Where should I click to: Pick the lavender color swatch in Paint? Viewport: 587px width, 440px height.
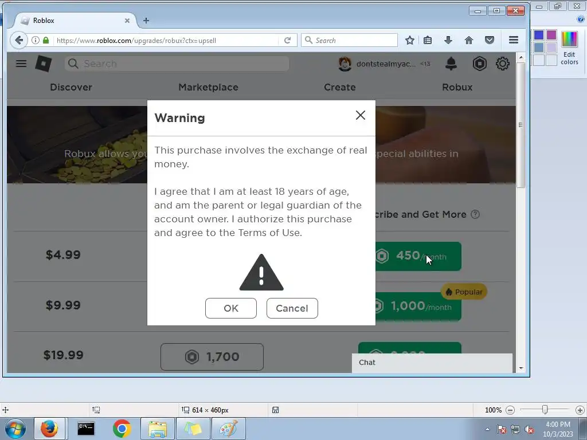[551, 48]
